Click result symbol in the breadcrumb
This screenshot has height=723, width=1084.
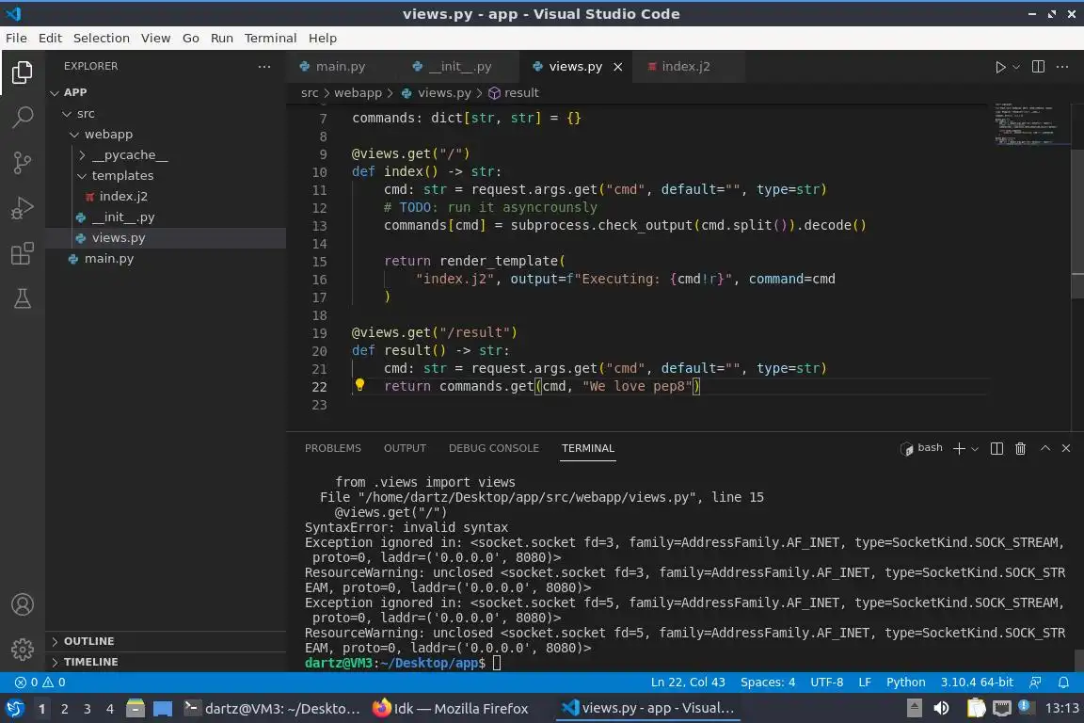point(513,92)
